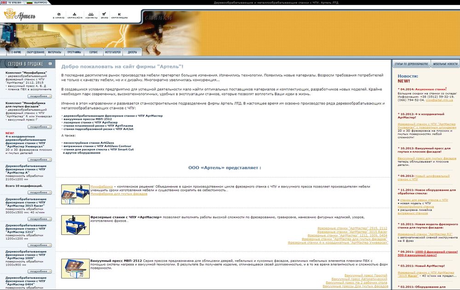
Task: Open the 'Оборудование' tab
Action: pyautogui.click(x=35, y=52)
